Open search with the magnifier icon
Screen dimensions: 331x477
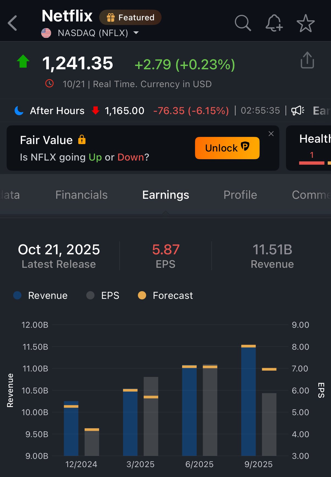click(243, 23)
